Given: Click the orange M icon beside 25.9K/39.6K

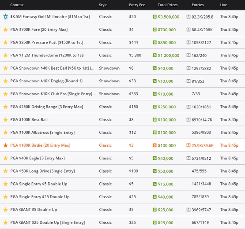Looking at the screenshot, I should click(188, 145).
